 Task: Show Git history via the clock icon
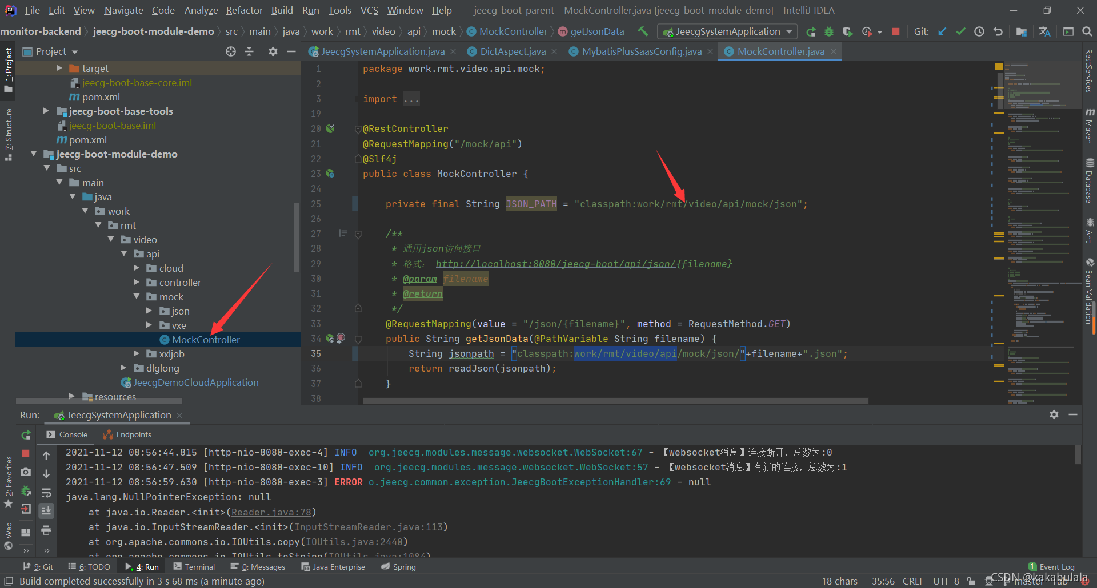click(x=979, y=32)
